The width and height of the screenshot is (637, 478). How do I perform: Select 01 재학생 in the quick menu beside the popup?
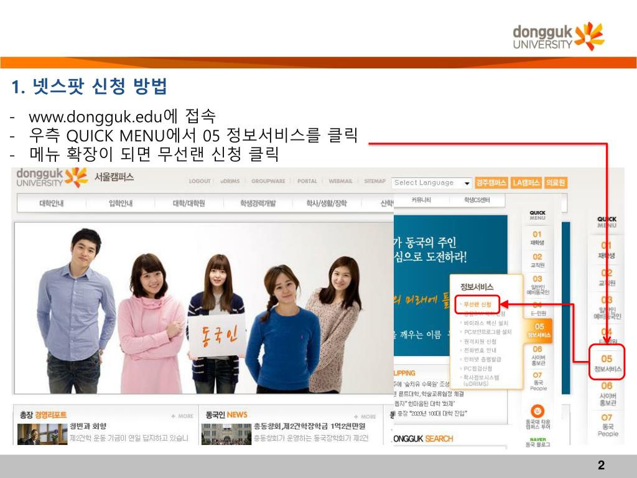tap(537, 238)
